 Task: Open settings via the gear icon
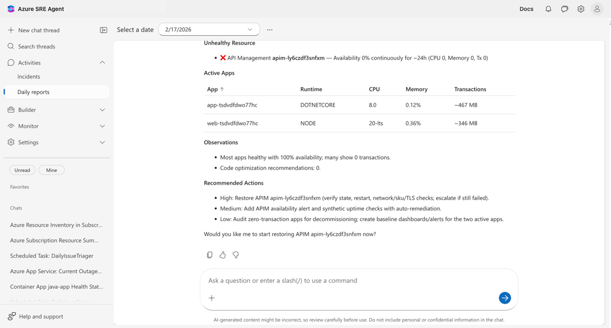coord(580,9)
